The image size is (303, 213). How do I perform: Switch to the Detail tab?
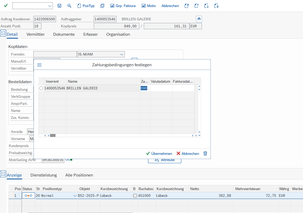click(x=12, y=34)
